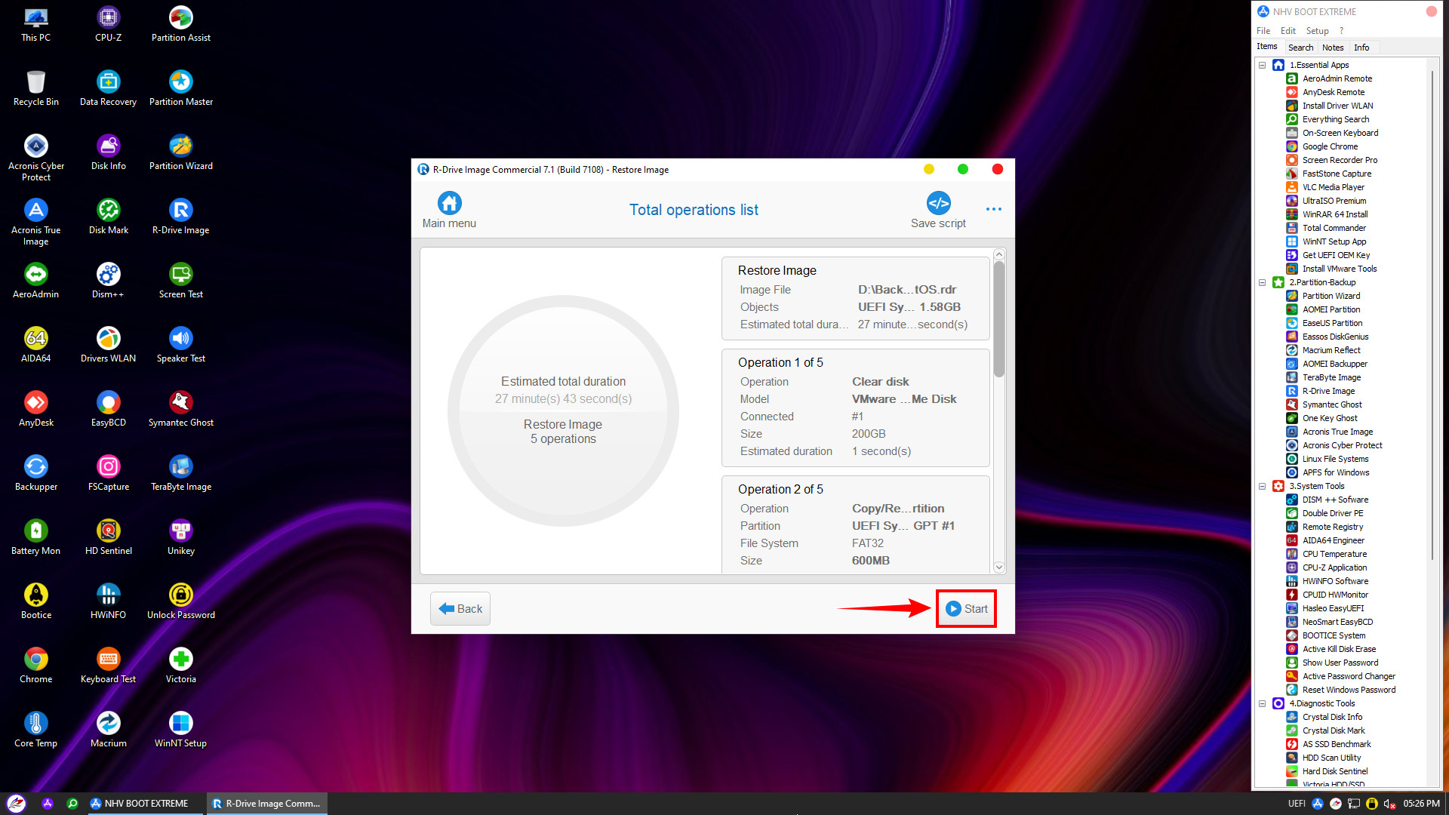Select the Partition Master desktop icon
The height and width of the screenshot is (815, 1449).
tap(180, 88)
